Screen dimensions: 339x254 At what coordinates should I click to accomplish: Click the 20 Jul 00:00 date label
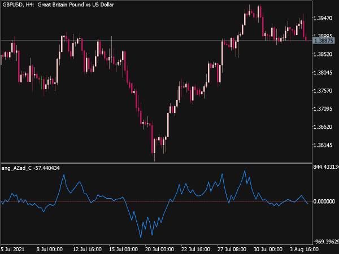(x=159, y=249)
